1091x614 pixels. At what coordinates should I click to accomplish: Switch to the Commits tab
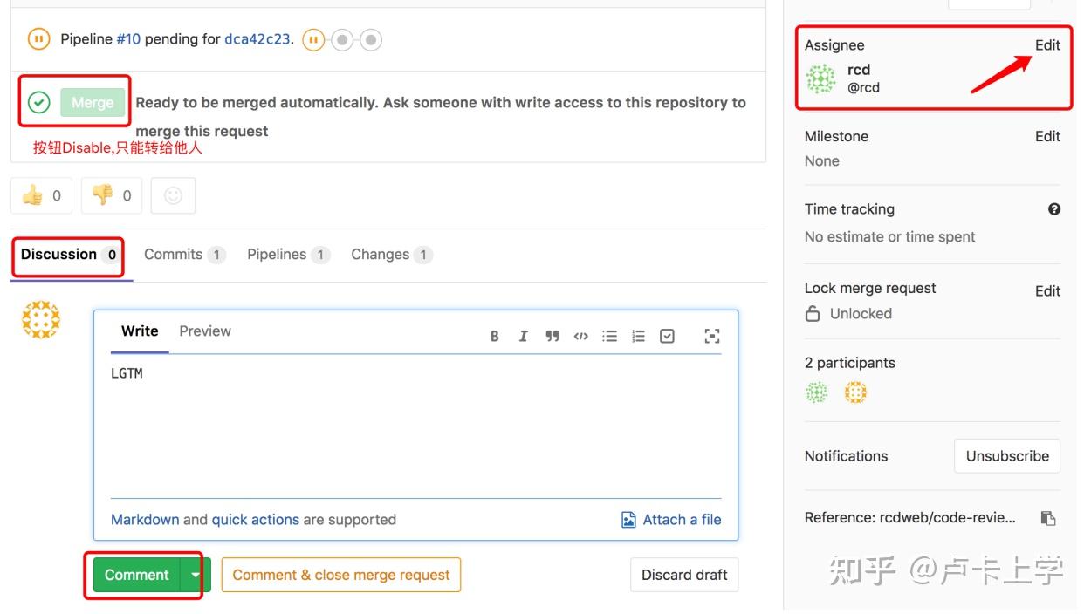pyautogui.click(x=175, y=254)
